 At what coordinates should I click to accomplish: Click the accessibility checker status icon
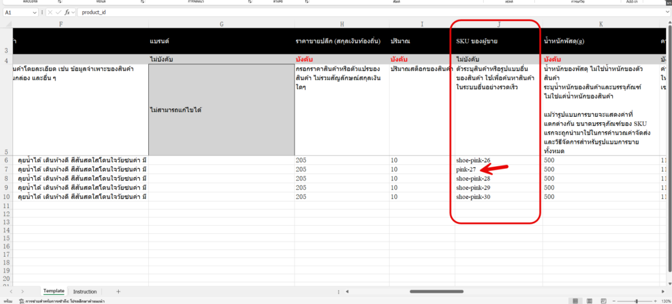click(x=20, y=301)
